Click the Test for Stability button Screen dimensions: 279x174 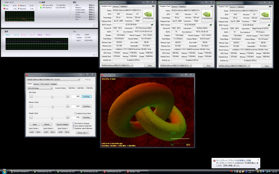pos(62,124)
